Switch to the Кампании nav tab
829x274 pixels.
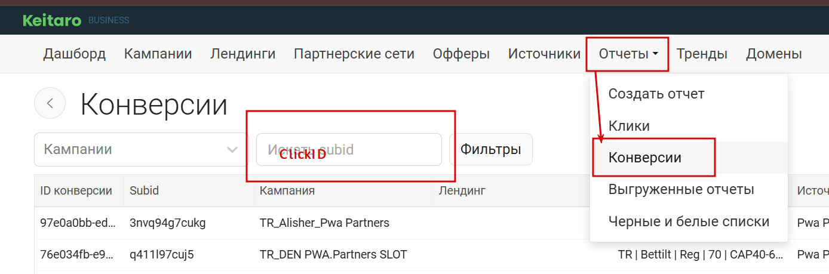click(x=158, y=54)
